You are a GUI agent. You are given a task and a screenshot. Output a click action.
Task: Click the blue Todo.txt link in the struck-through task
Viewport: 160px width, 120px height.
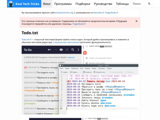(71, 57)
